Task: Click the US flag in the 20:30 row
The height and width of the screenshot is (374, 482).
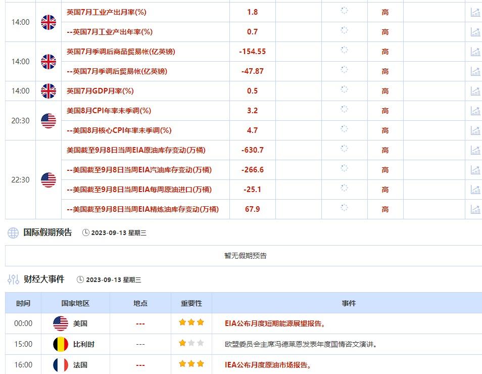Action: coord(49,121)
